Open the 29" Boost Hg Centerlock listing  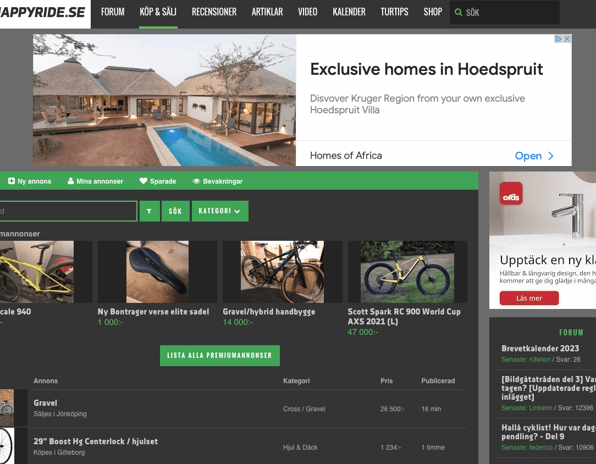96,441
